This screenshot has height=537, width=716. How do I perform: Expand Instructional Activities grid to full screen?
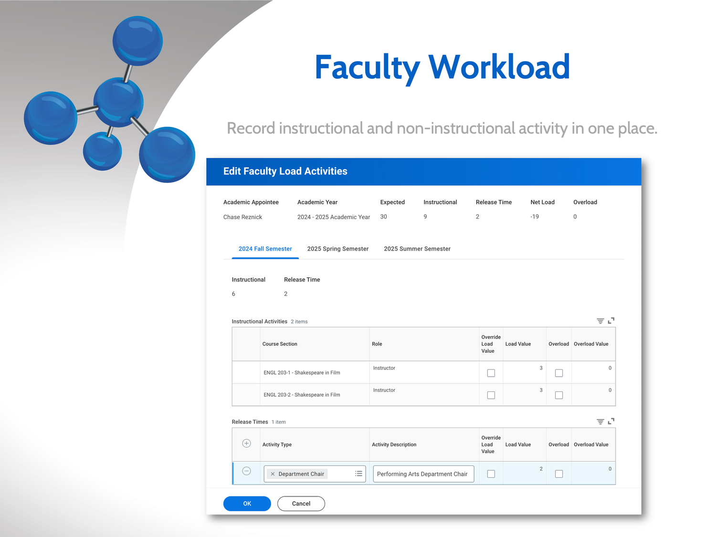[612, 321]
